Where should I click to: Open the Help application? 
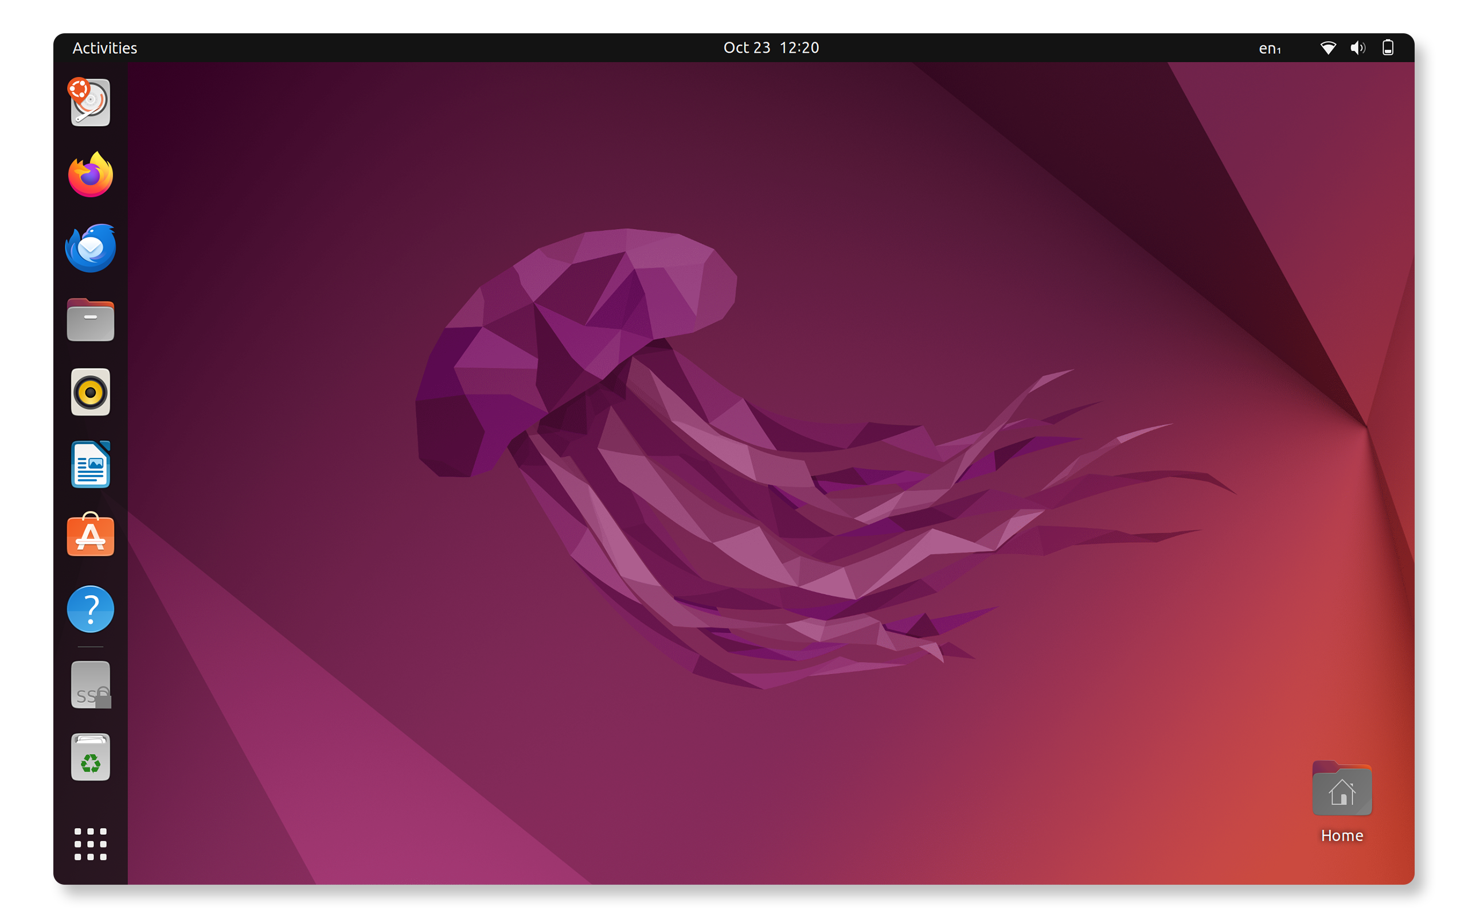click(90, 609)
